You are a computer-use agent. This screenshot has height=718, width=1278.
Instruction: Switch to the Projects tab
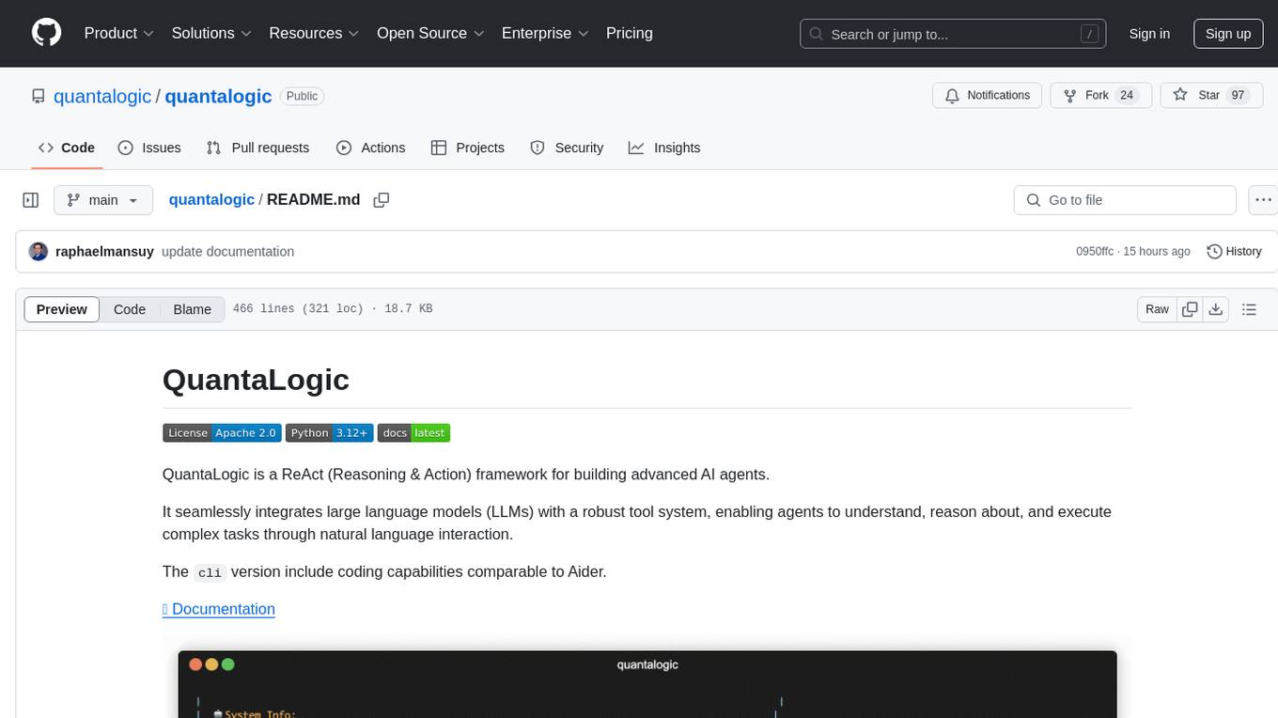[468, 148]
